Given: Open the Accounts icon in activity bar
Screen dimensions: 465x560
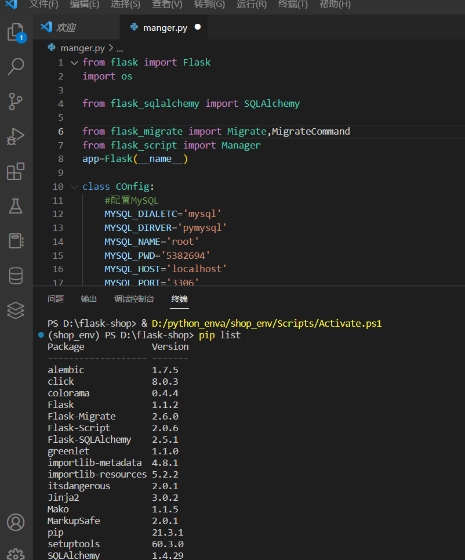Looking at the screenshot, I should point(16,522).
